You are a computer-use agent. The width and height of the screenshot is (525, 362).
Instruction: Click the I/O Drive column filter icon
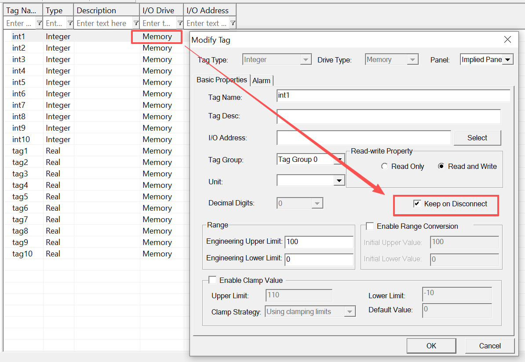point(179,23)
